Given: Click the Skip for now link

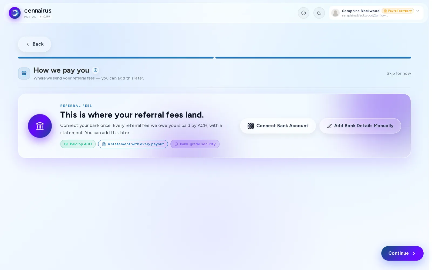Looking at the screenshot, I should click(399, 73).
